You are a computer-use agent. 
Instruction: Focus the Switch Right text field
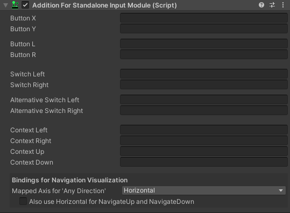click(x=204, y=84)
